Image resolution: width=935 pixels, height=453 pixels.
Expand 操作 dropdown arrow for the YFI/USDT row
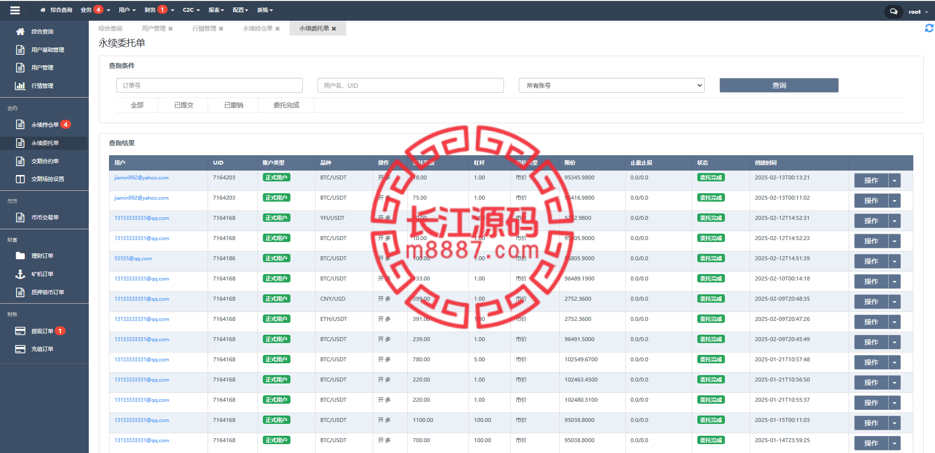point(894,221)
